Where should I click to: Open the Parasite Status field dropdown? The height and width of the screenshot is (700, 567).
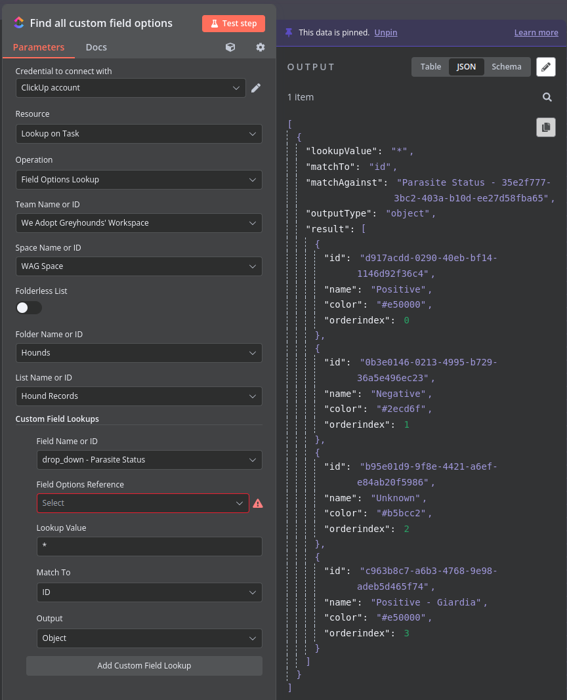[x=149, y=460]
